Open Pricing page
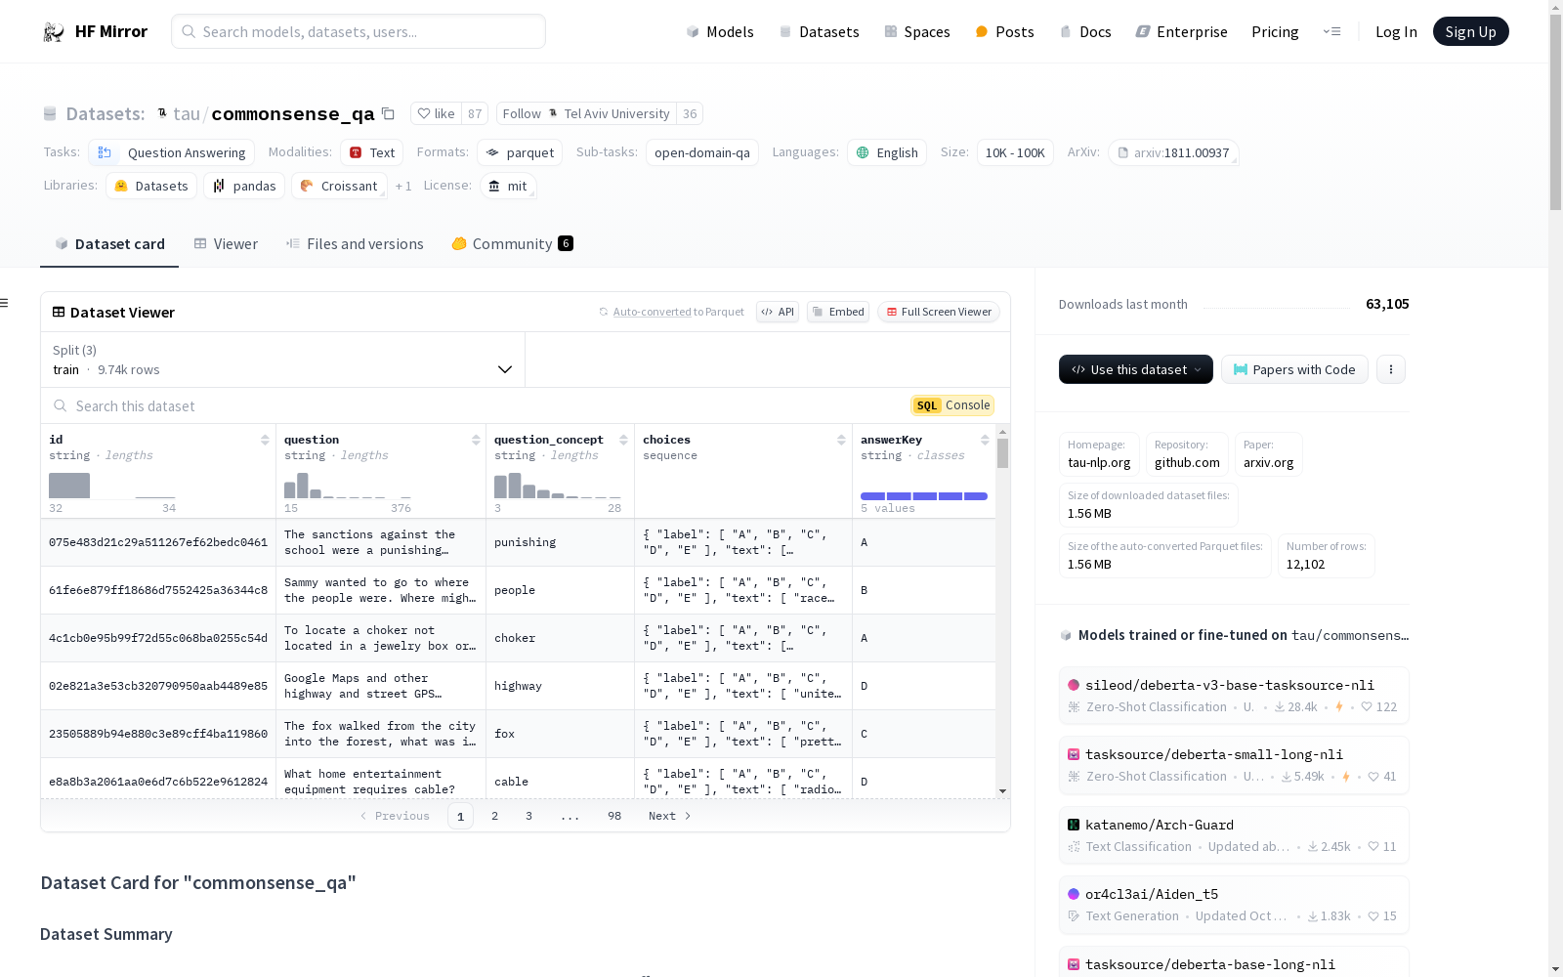The width and height of the screenshot is (1563, 977). pos(1275,31)
